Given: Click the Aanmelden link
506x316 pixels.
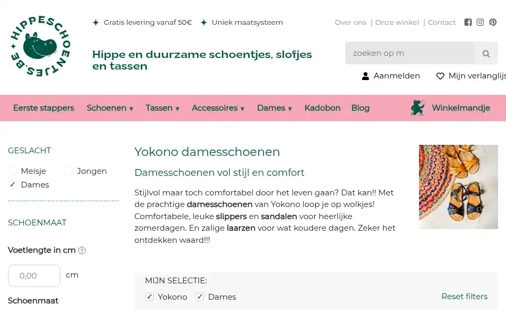Looking at the screenshot, I should pos(396,76).
